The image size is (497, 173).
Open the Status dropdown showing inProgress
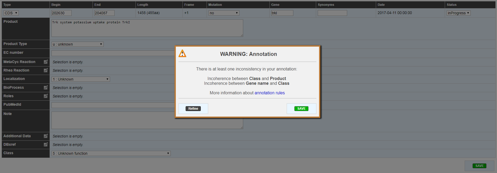tap(459, 13)
